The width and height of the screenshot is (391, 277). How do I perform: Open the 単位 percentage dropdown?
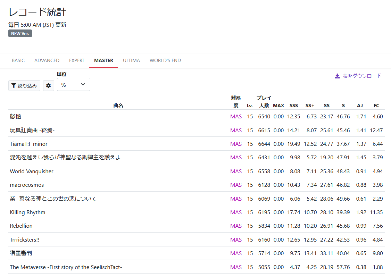73,84
